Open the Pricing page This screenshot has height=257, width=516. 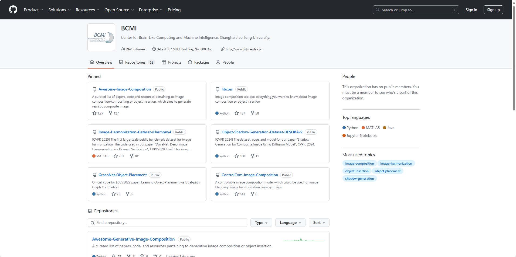[x=174, y=10]
